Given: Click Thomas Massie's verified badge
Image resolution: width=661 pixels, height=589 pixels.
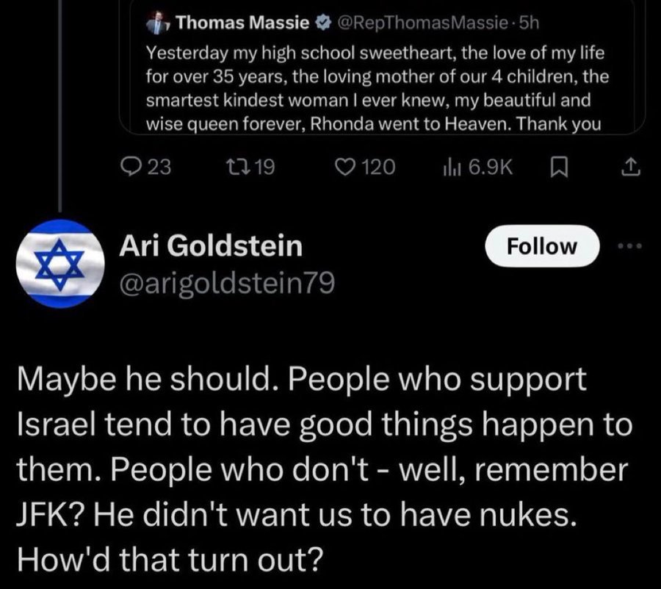Looking at the screenshot, I should [x=322, y=24].
